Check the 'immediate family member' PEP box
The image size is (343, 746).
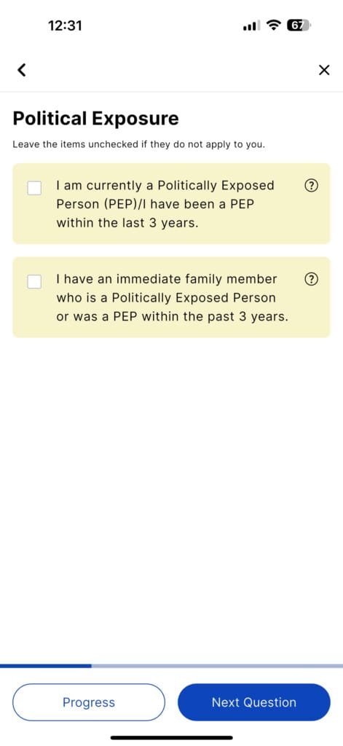[x=34, y=281]
